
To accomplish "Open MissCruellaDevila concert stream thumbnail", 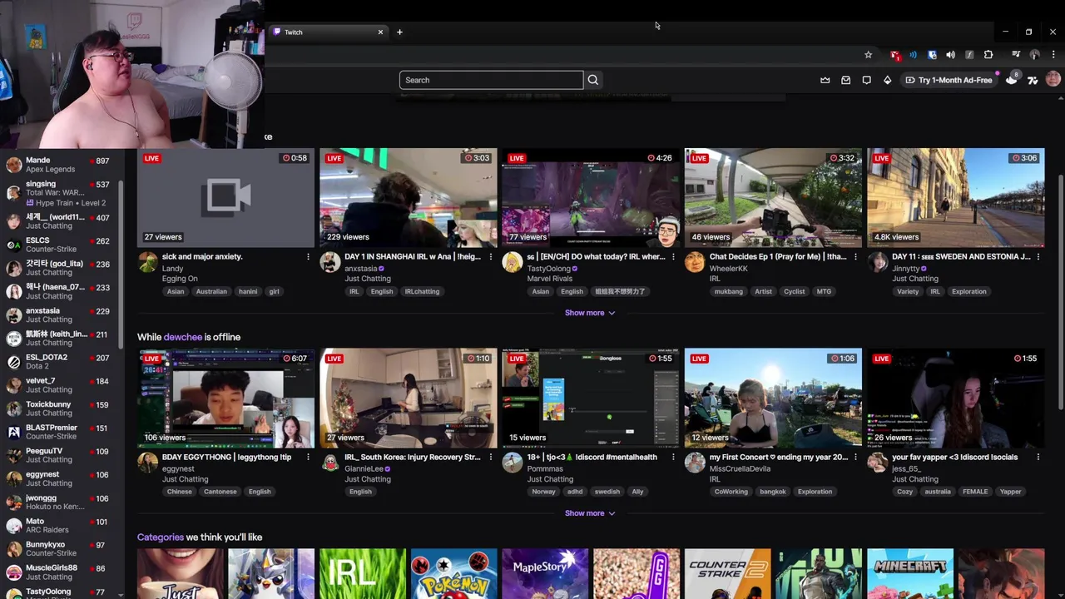I will [x=773, y=398].
